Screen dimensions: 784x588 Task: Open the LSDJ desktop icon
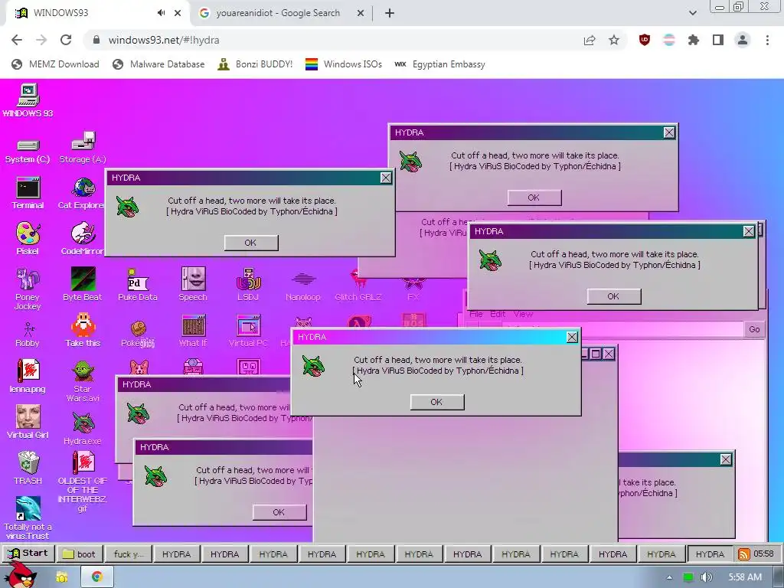(x=248, y=284)
